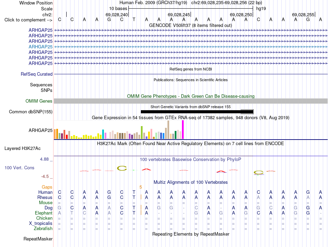Click the '10 bases' scale bar label

(x=118, y=9)
